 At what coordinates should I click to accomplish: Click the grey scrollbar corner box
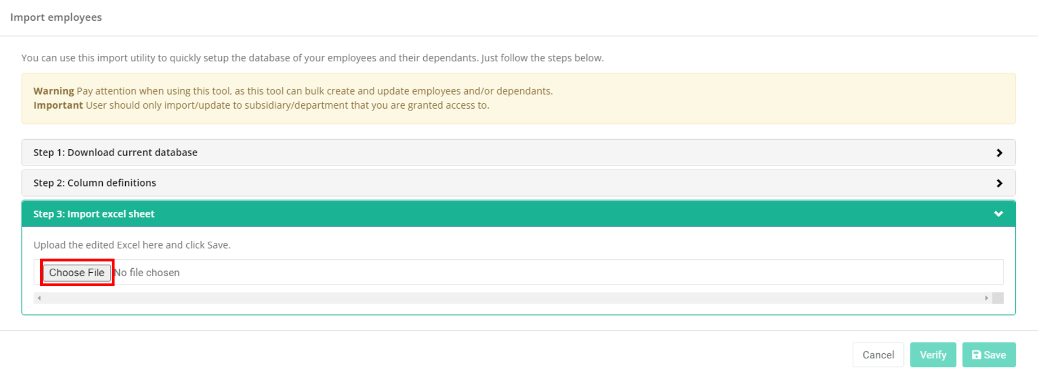[x=998, y=298]
